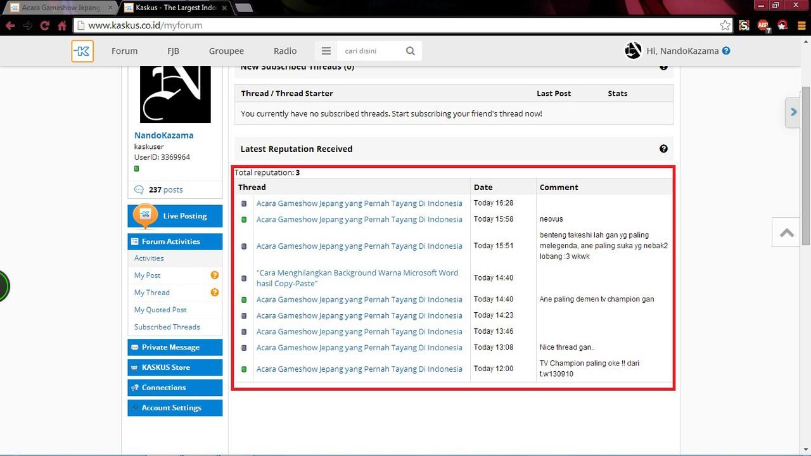Click the Kaskus logo icon in header
This screenshot has width=811, height=456.
point(82,51)
